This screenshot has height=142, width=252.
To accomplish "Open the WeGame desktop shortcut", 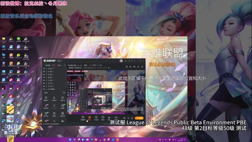I will (x=11, y=39).
